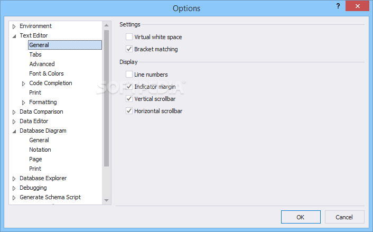The image size is (373, 232).
Task: Toggle Vertical scrollbar checkbox
Action: tap(129, 99)
